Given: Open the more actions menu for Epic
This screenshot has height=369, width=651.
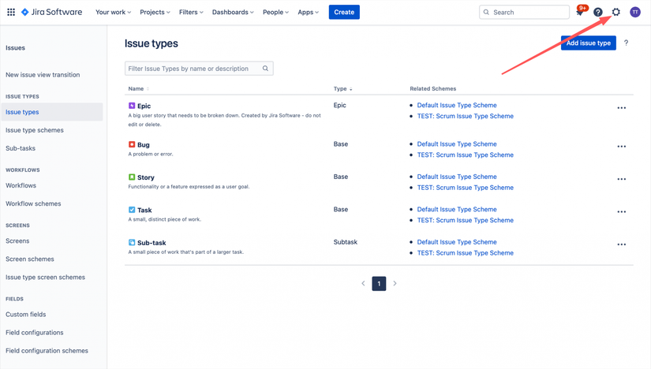Looking at the screenshot, I should tap(622, 108).
